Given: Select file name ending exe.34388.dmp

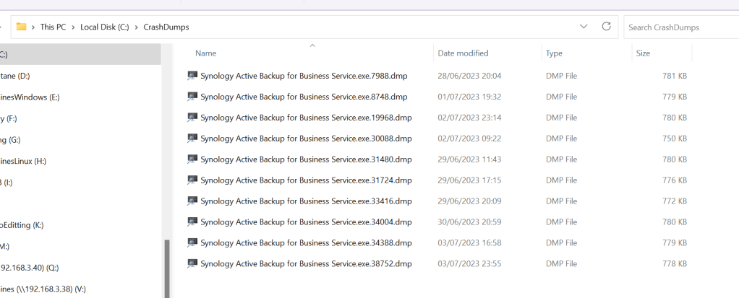Looking at the screenshot, I should pos(306,243).
